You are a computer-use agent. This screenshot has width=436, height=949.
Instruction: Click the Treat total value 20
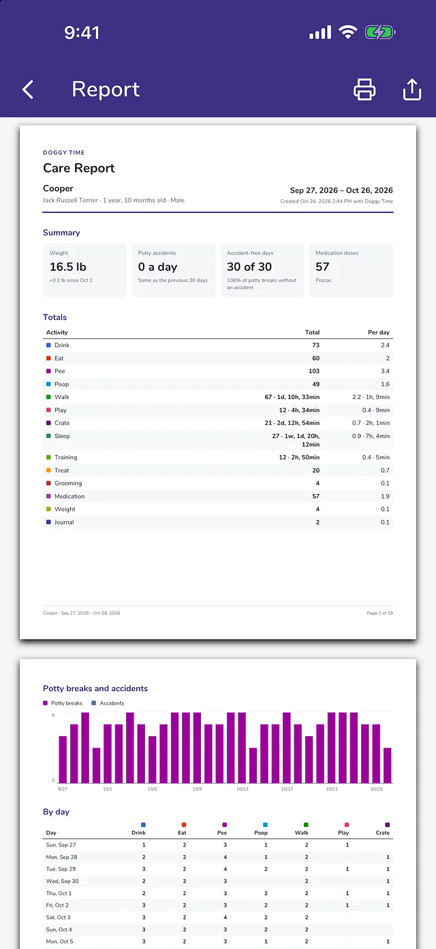click(x=316, y=470)
